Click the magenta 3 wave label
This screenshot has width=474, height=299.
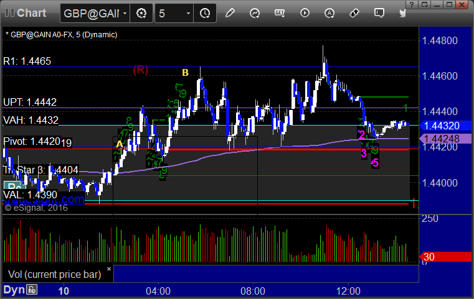pos(364,154)
